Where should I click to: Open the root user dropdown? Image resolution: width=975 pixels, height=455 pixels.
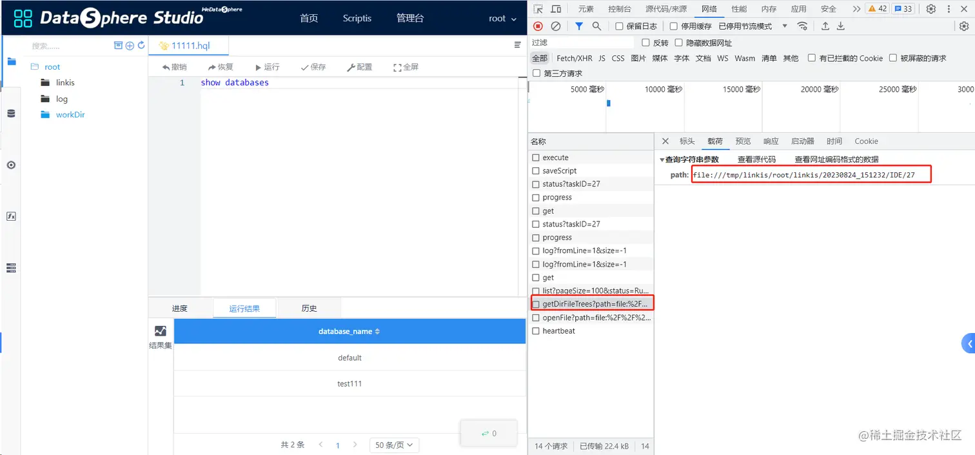pyautogui.click(x=502, y=19)
